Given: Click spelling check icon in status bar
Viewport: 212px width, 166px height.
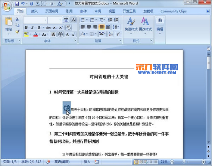Looking at the screenshot, I should tap(48, 162).
